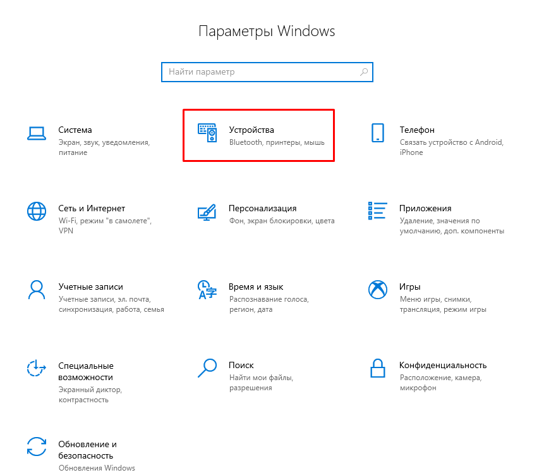Click the keyboard and speaker Устройства icon

coord(207,133)
